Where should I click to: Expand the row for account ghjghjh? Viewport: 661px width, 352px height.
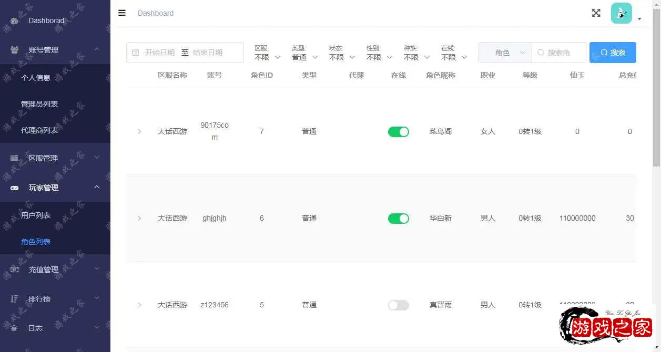pyautogui.click(x=139, y=219)
